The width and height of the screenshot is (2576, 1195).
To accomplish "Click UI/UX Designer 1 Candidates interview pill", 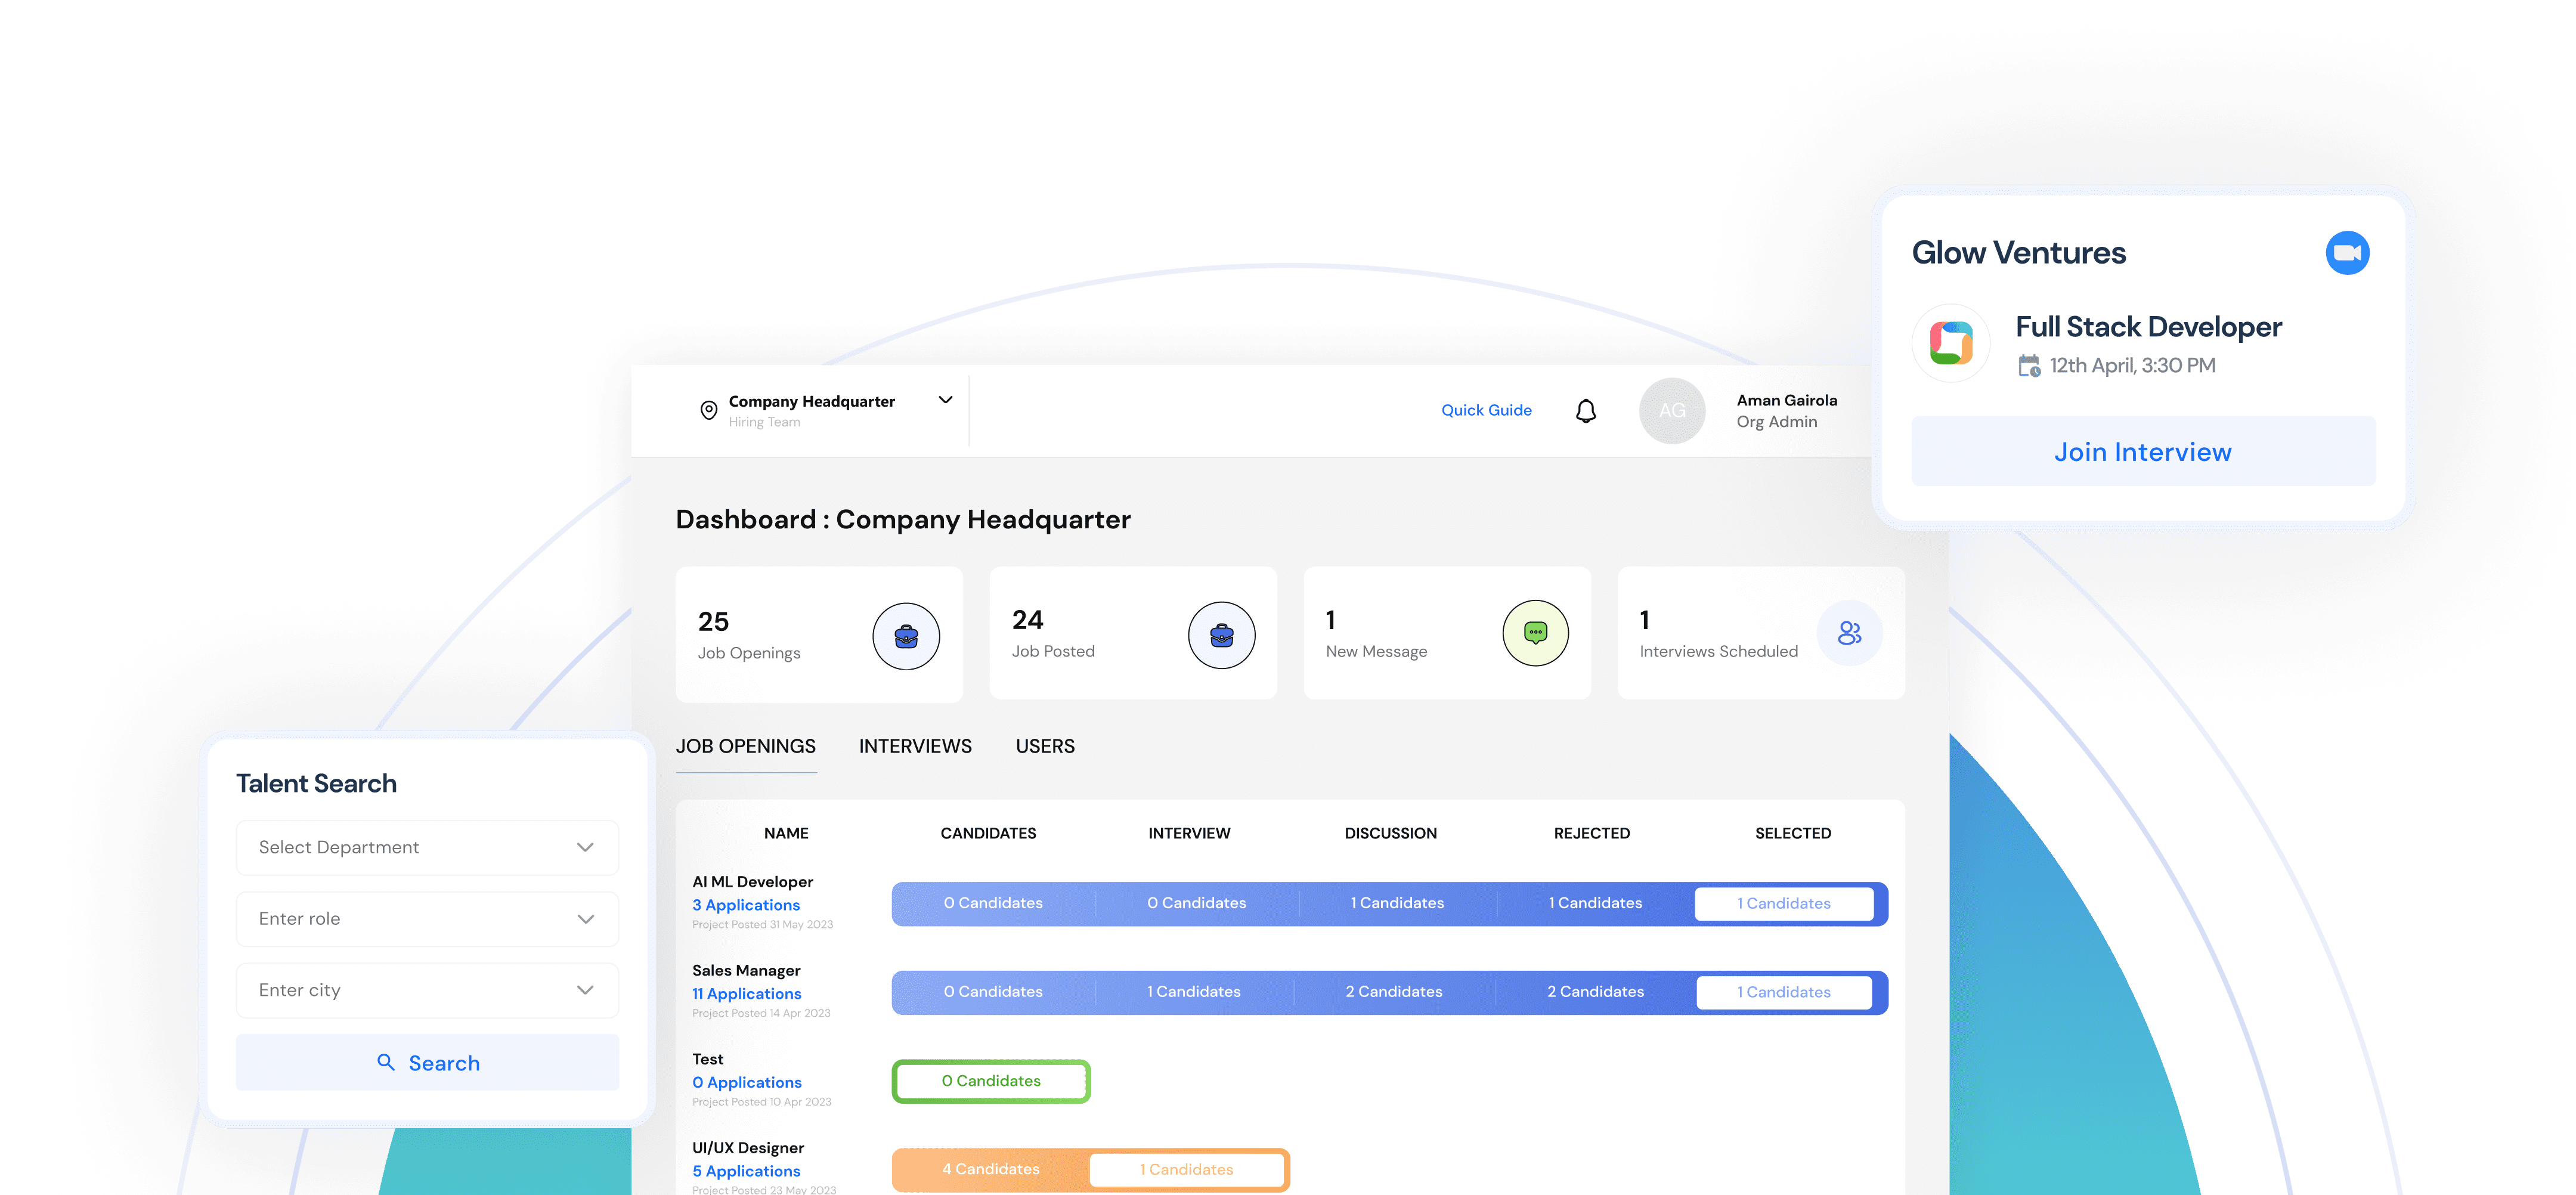I will pyautogui.click(x=1186, y=1170).
